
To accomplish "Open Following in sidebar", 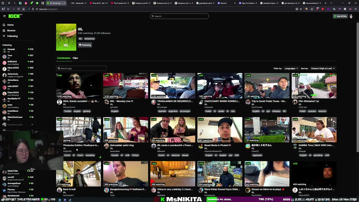I will 12,36.
